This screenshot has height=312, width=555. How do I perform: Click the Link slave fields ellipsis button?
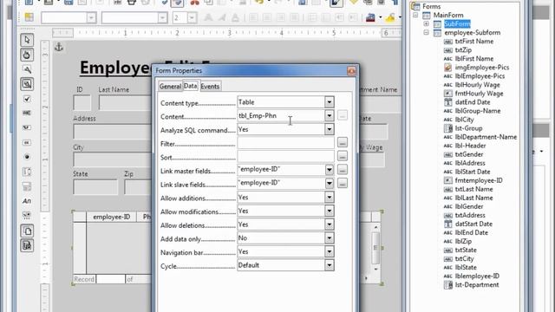tap(343, 183)
